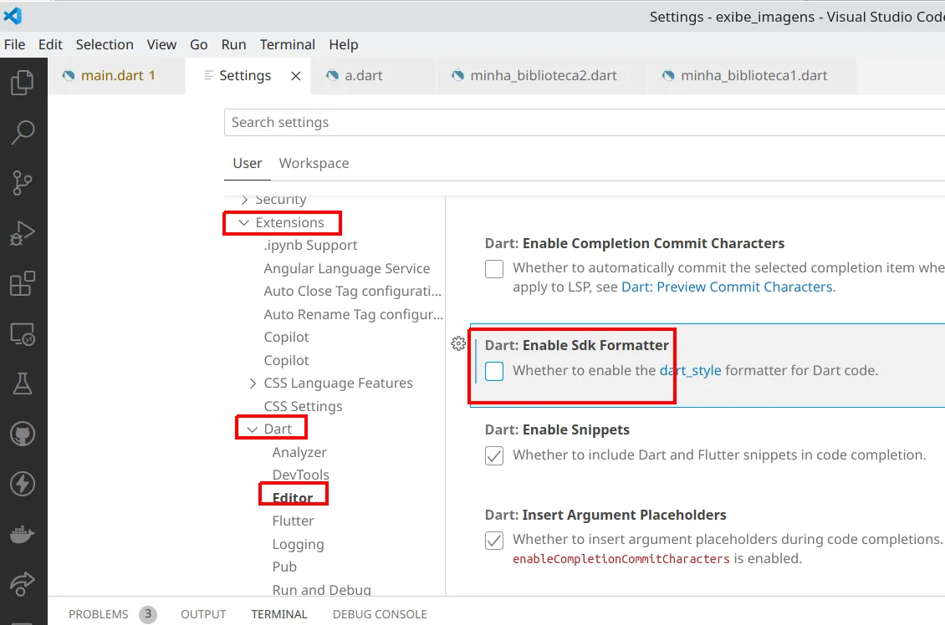
Task: Open the Live Share arrow icon
Action: [23, 584]
